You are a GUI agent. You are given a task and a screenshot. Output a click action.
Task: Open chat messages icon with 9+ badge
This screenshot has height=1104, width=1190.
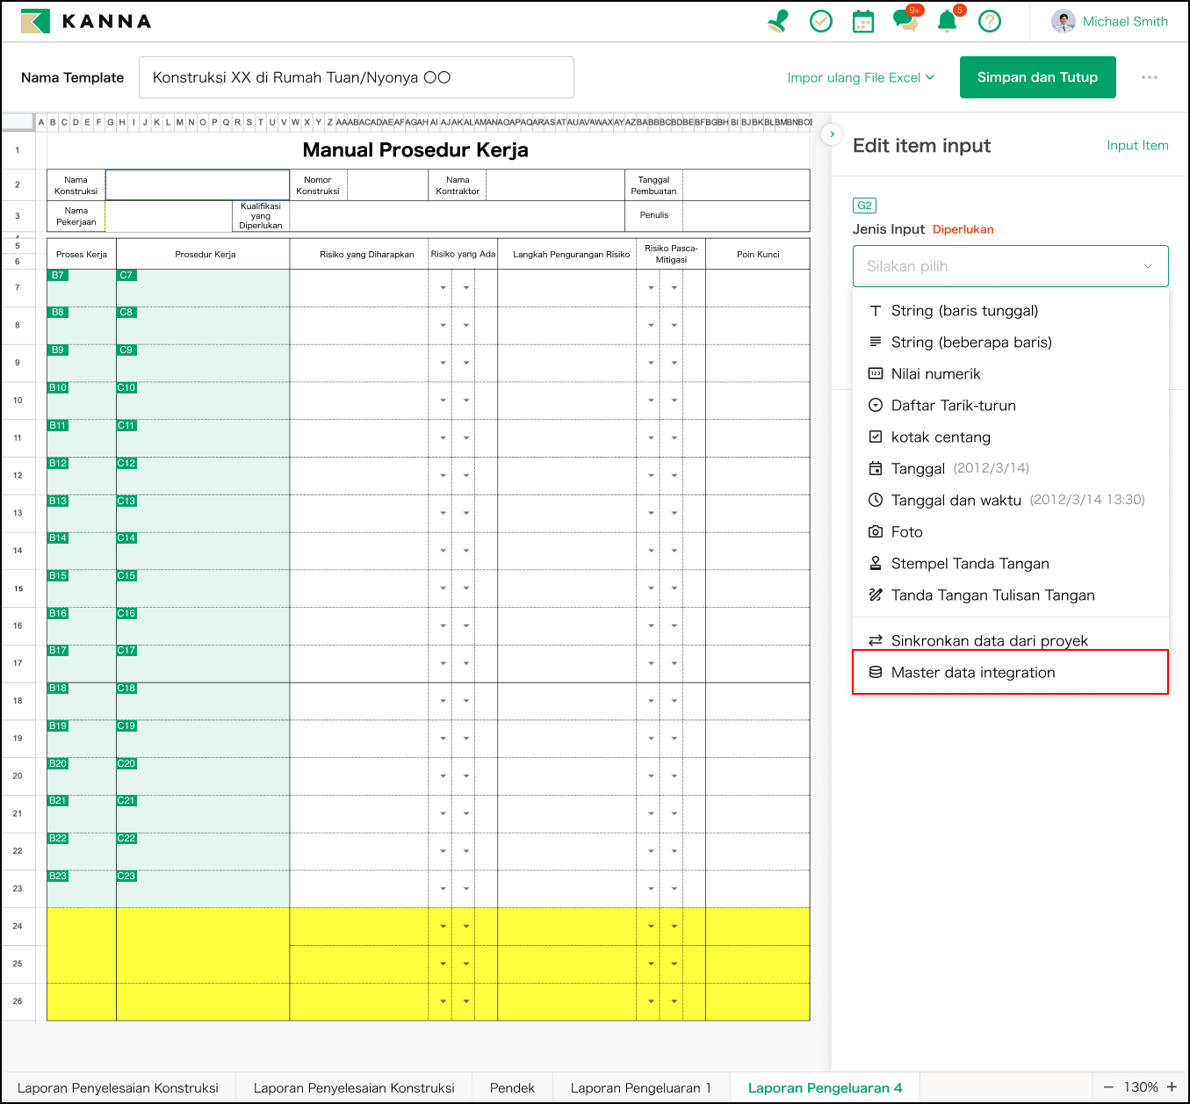[905, 21]
